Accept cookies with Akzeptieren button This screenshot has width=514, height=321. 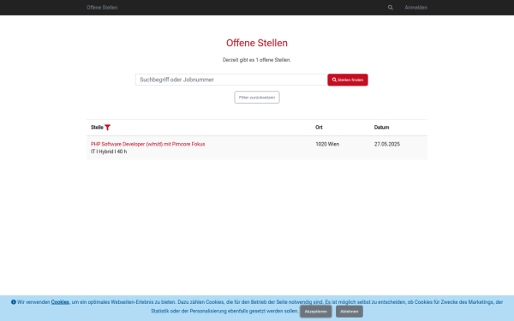click(315, 312)
